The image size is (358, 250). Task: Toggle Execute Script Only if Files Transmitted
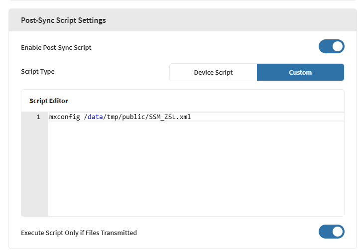(x=331, y=232)
